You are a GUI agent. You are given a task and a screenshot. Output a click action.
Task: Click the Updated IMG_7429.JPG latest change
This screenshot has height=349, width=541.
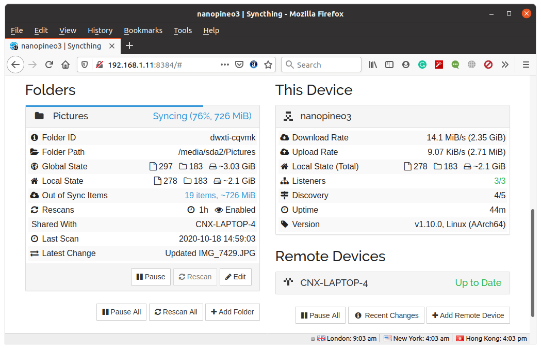click(210, 253)
